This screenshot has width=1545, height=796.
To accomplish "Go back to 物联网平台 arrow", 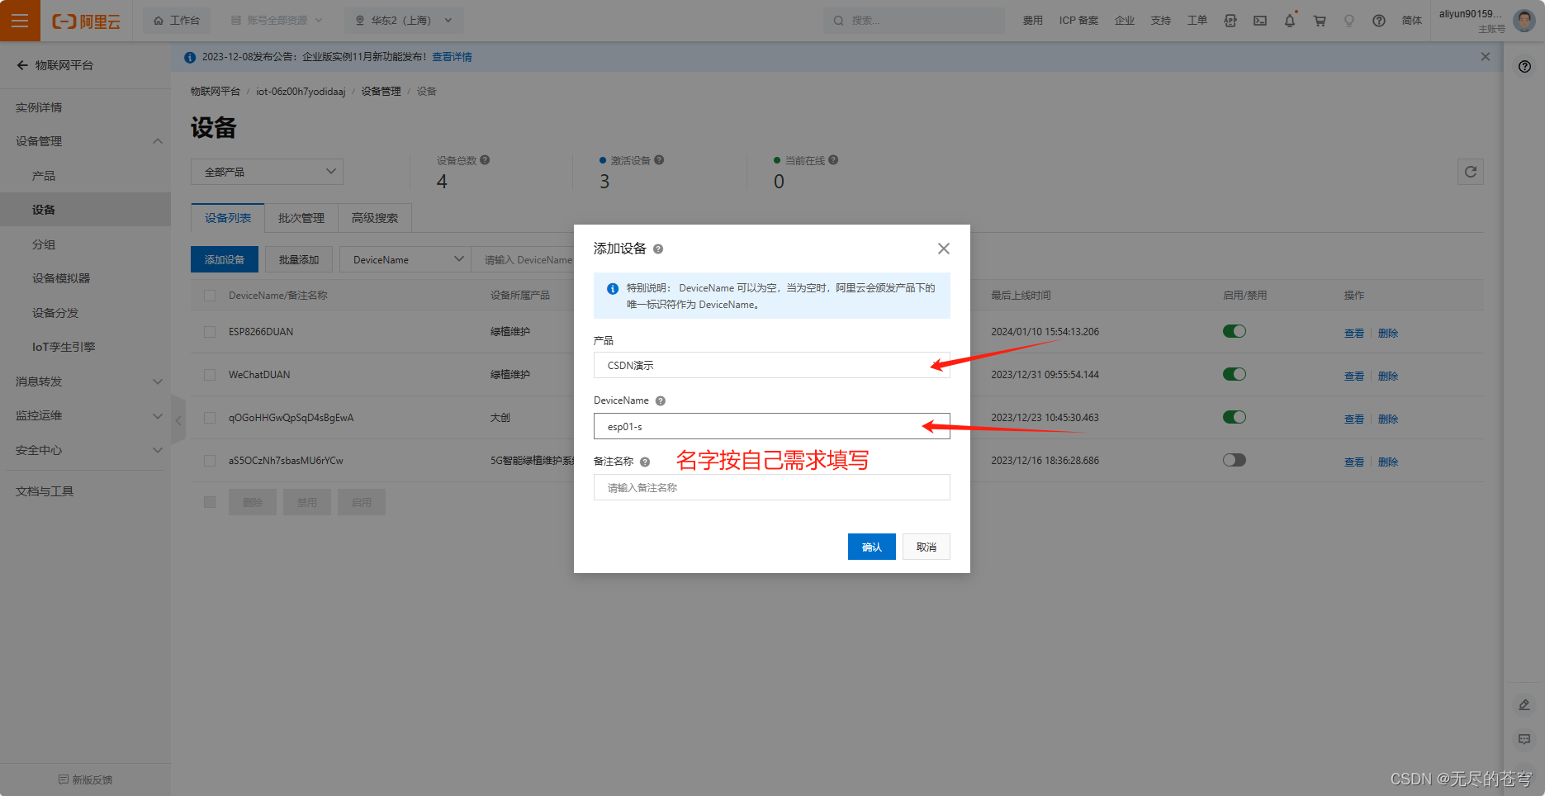I will tap(22, 65).
